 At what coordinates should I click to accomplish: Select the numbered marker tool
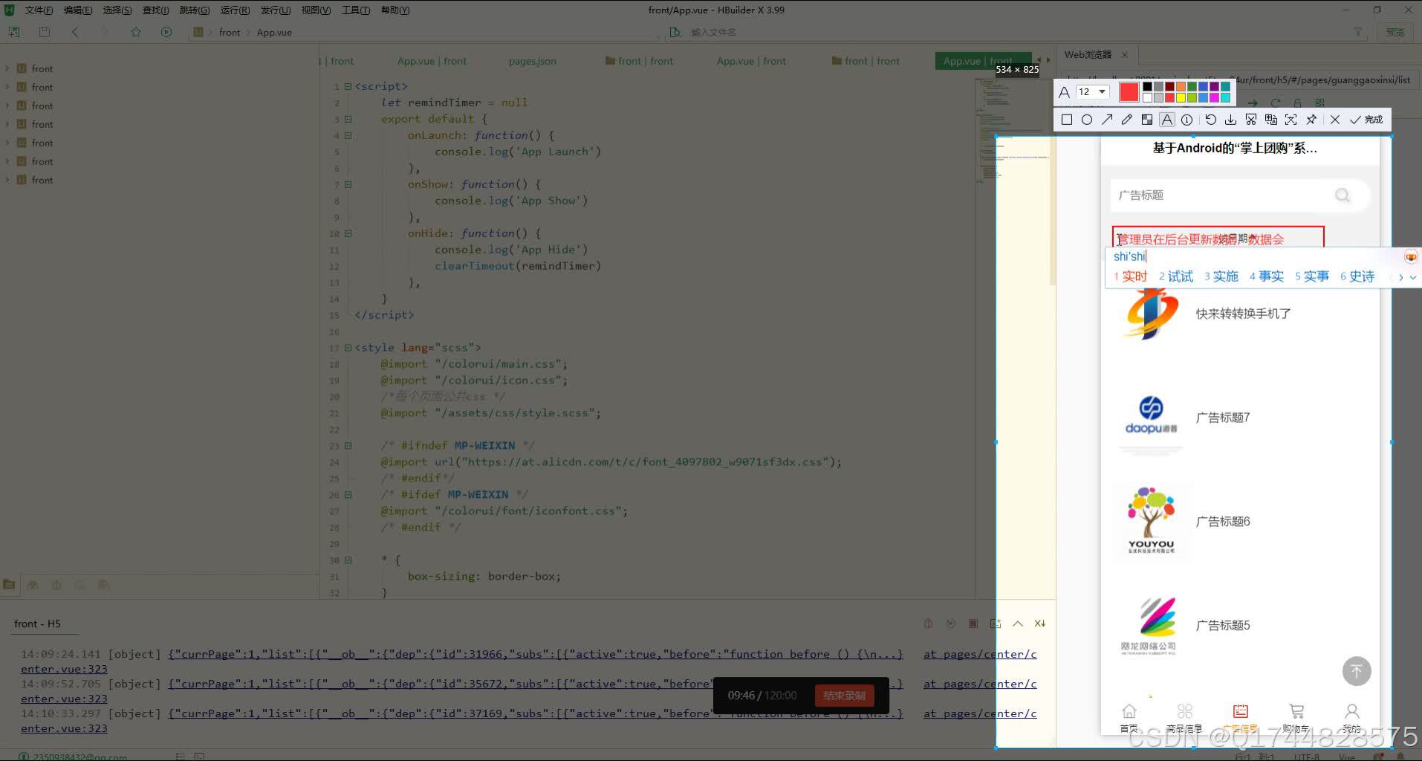point(1187,120)
